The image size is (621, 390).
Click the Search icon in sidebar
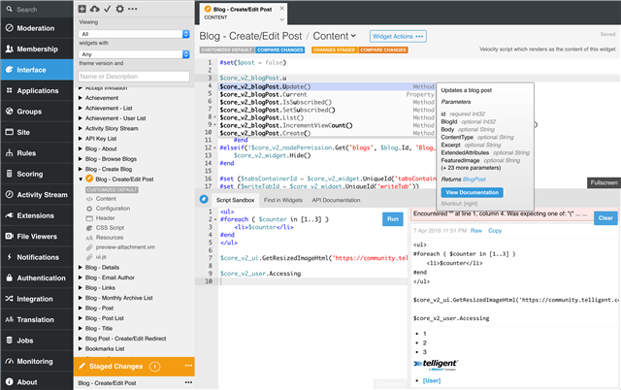click(x=9, y=9)
